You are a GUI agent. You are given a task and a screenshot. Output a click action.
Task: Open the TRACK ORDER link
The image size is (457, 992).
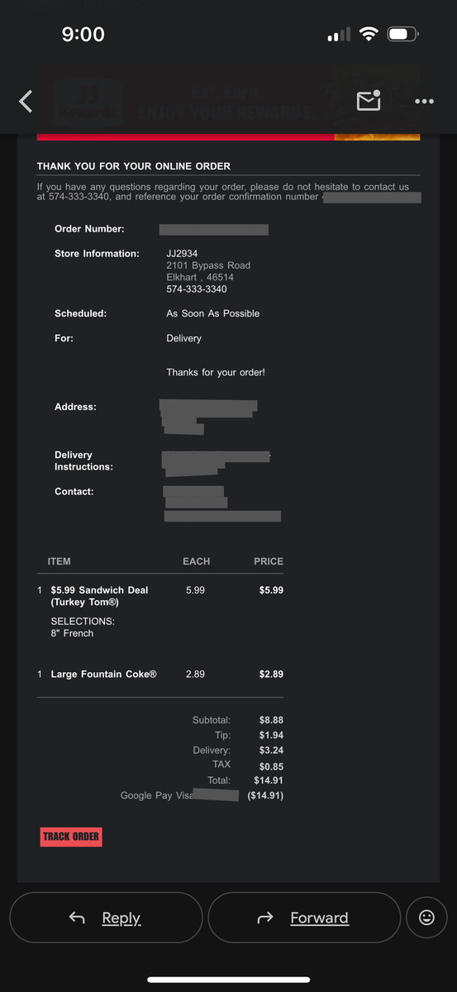[71, 837]
